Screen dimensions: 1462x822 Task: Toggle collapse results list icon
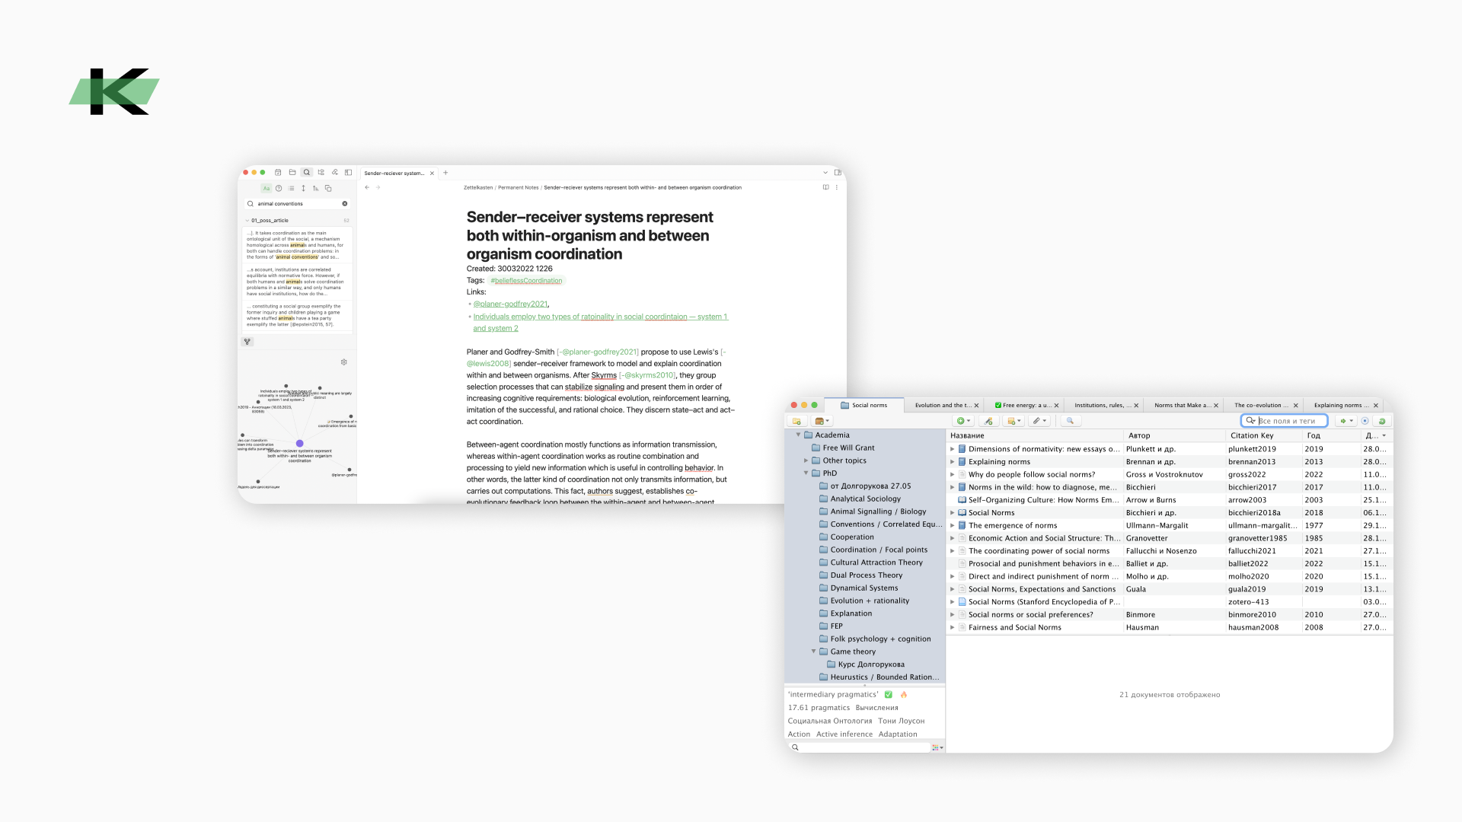pyautogui.click(x=291, y=188)
